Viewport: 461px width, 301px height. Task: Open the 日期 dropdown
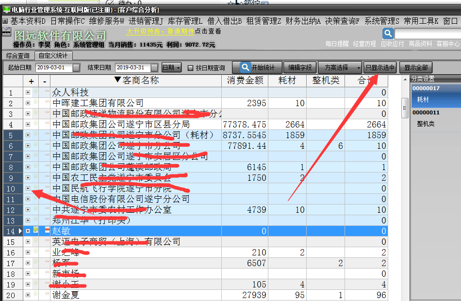click(x=171, y=68)
